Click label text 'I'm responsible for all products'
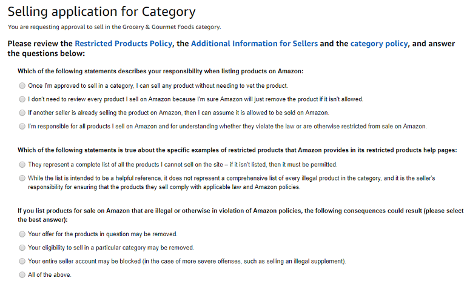The width and height of the screenshot is (467, 281). coord(227,127)
